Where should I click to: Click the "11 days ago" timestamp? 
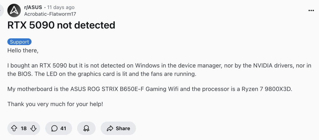coord(61,7)
